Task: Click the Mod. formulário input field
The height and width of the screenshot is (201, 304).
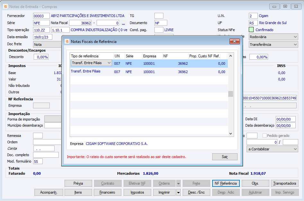Action: point(38,161)
